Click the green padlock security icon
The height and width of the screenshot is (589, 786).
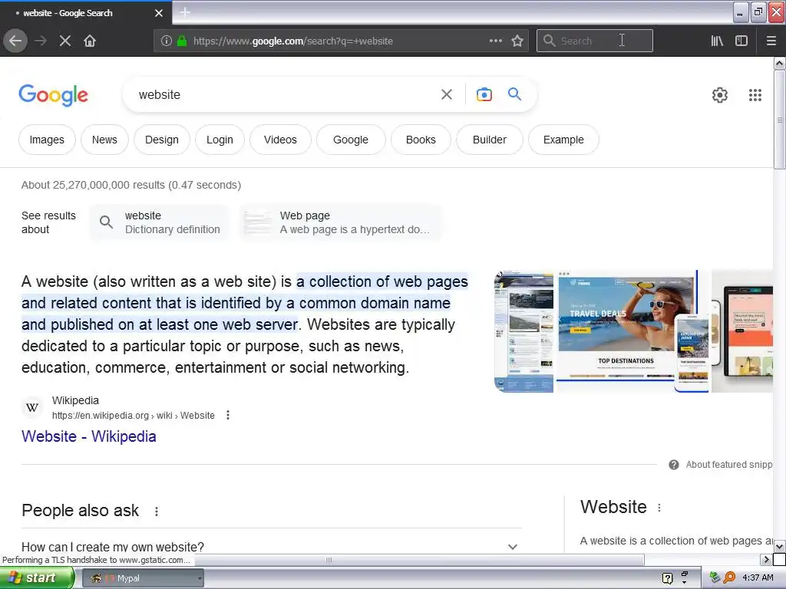tap(181, 41)
